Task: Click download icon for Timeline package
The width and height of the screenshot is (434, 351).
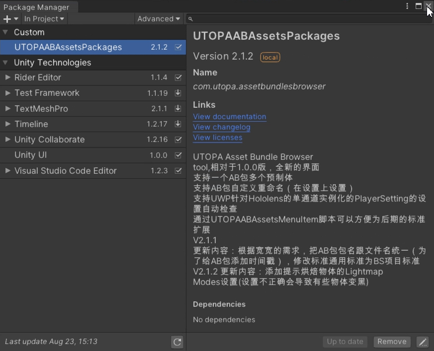Action: pyautogui.click(x=179, y=124)
